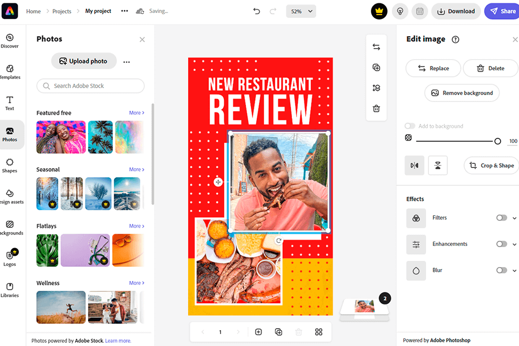Select the stethoscope flatlay photo
Image resolution: width=519 pixels, height=346 pixels.
(x=85, y=250)
